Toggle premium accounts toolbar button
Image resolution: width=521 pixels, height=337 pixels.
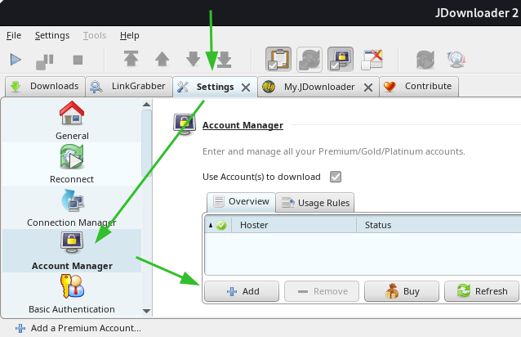[341, 59]
